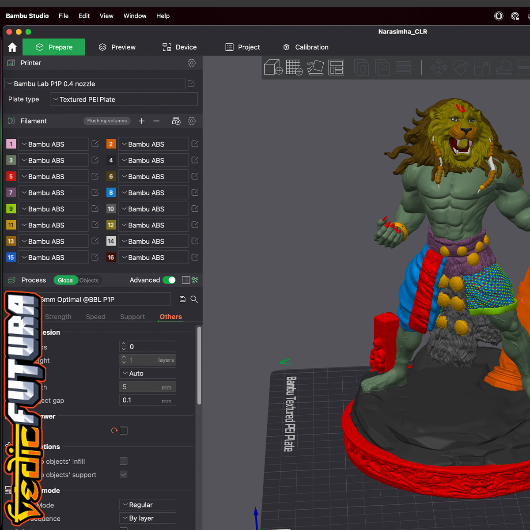Viewport: 530px width, 530px height.
Task: Click the Flushing volumes button
Action: coord(107,121)
